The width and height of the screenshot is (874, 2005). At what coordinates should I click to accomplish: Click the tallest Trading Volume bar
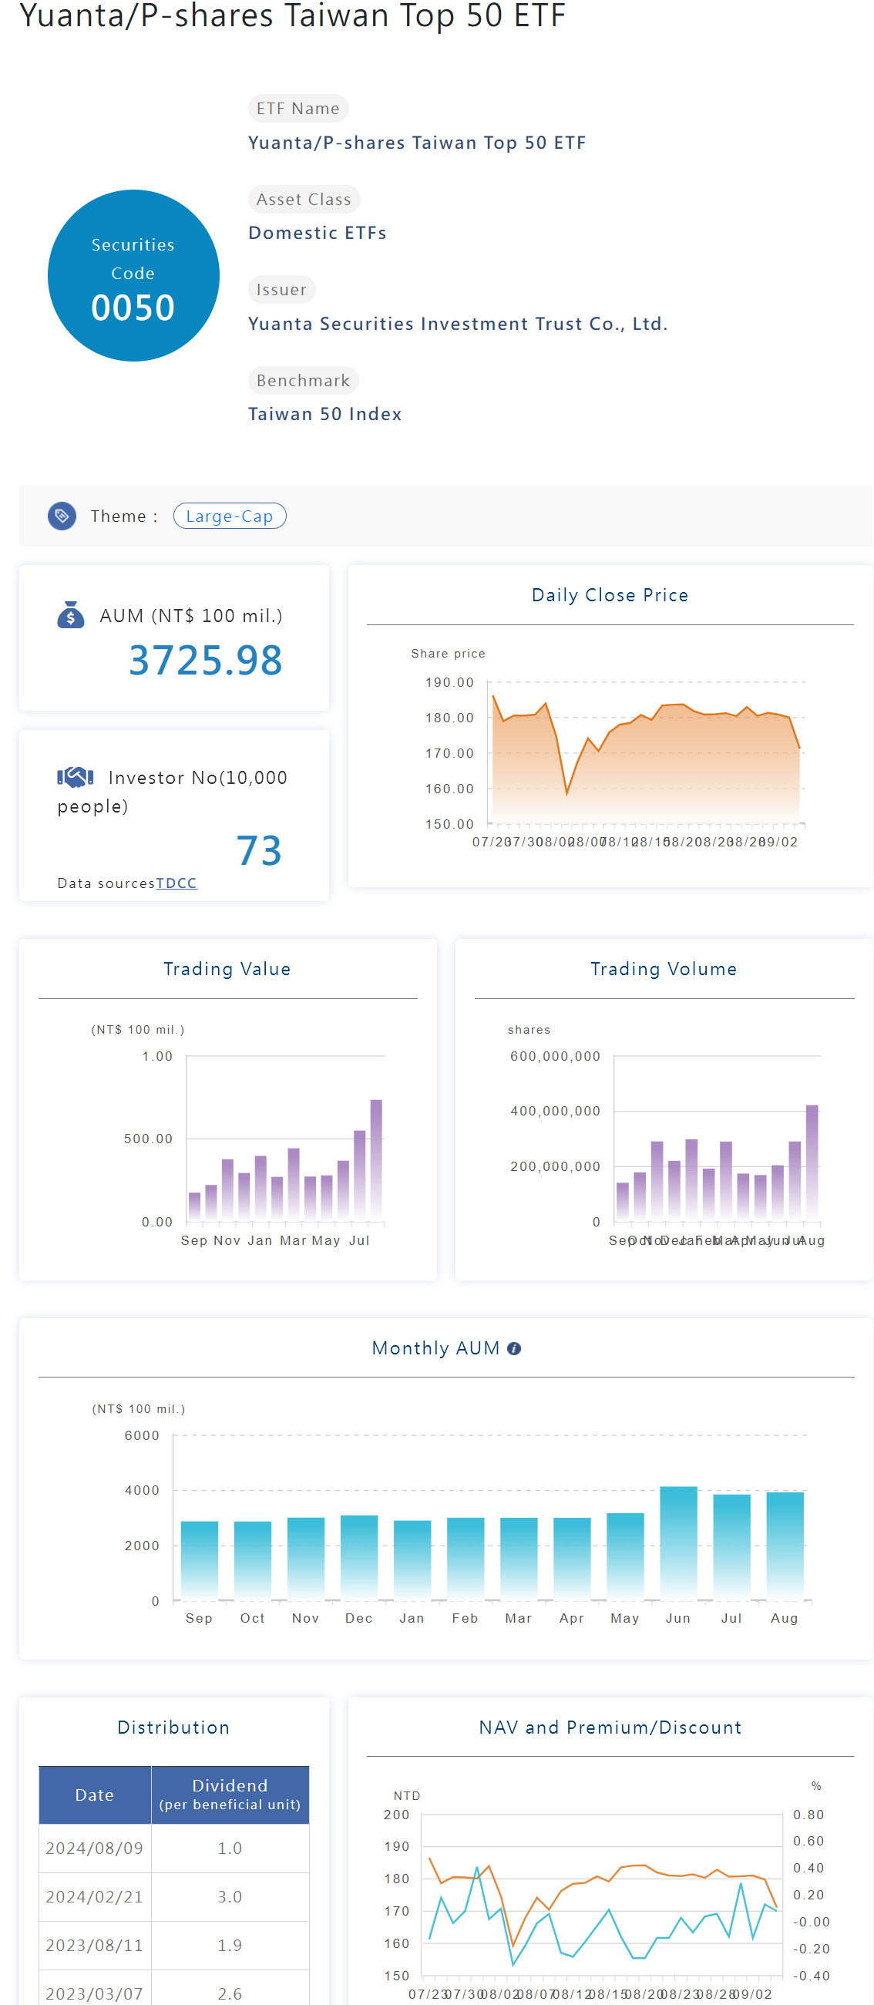click(x=812, y=1161)
